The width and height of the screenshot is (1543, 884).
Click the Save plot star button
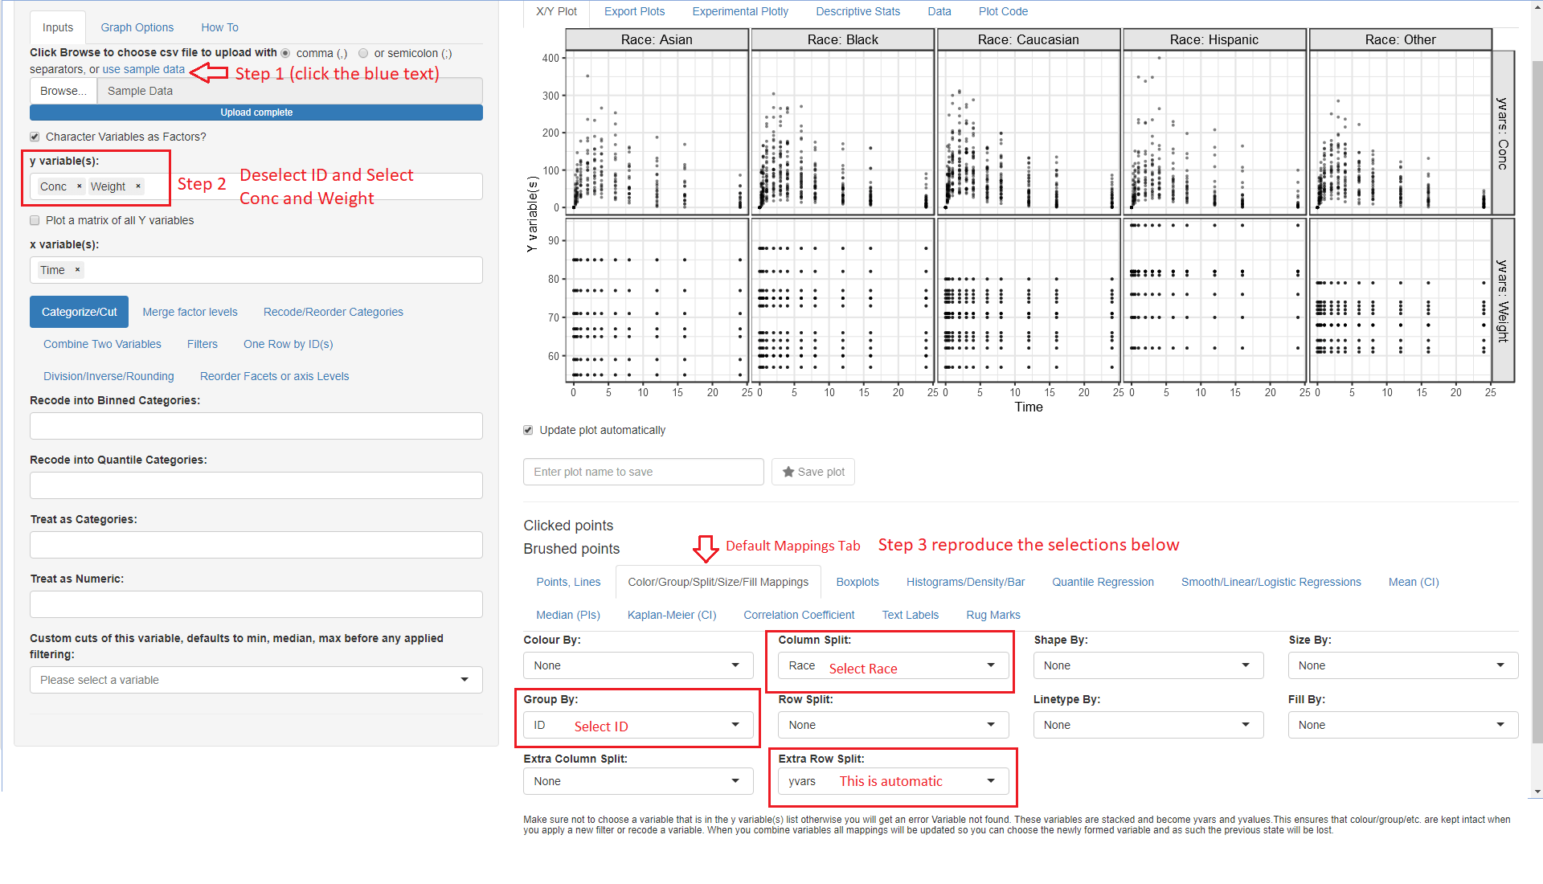pyautogui.click(x=813, y=472)
